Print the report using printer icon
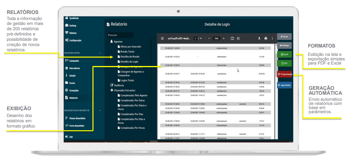The image size is (348, 160). (266, 38)
